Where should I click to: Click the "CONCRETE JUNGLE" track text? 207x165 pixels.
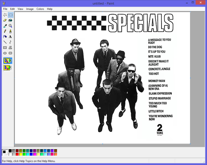[x=159, y=69]
